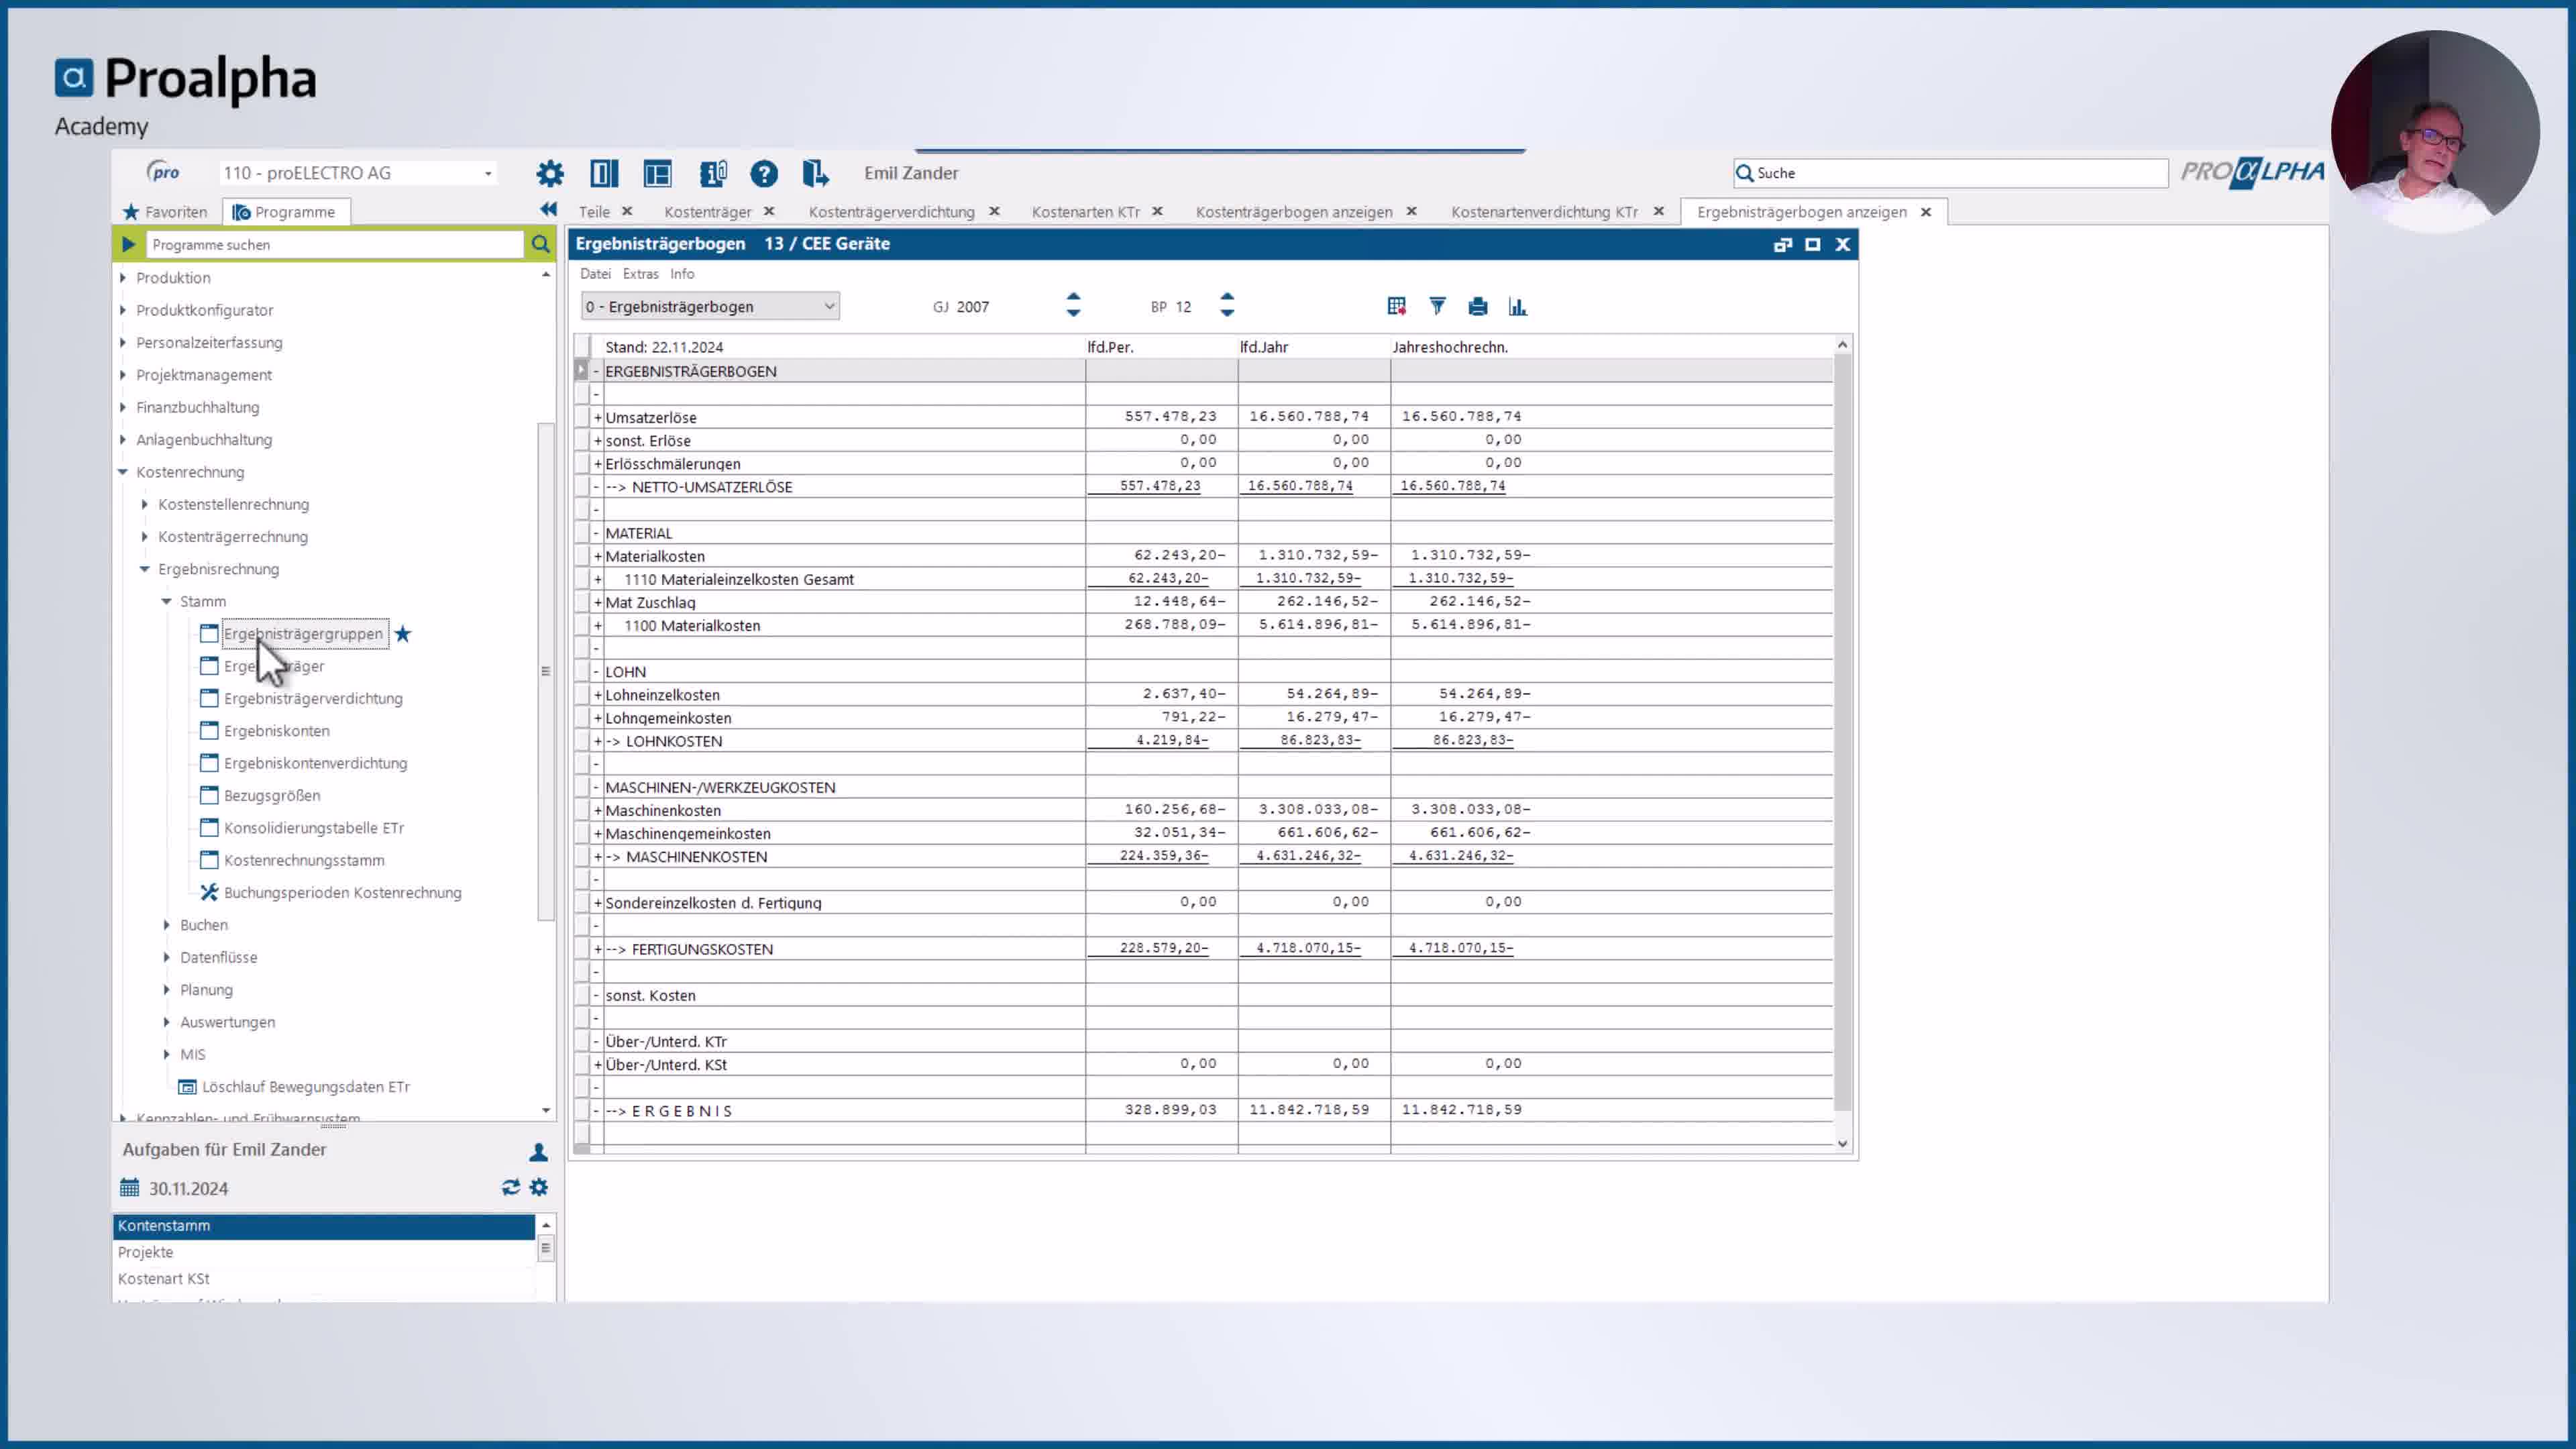Click the green play arrow beside search
This screenshot has height=1449, width=2576.
click(128, 244)
